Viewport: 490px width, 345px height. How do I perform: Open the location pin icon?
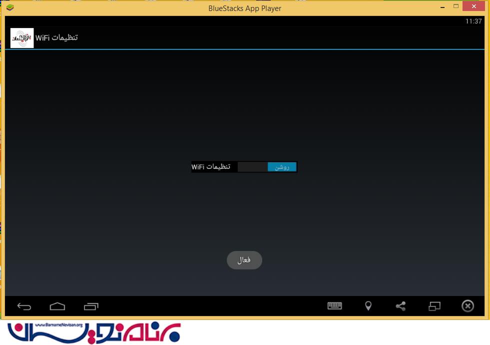(368, 306)
